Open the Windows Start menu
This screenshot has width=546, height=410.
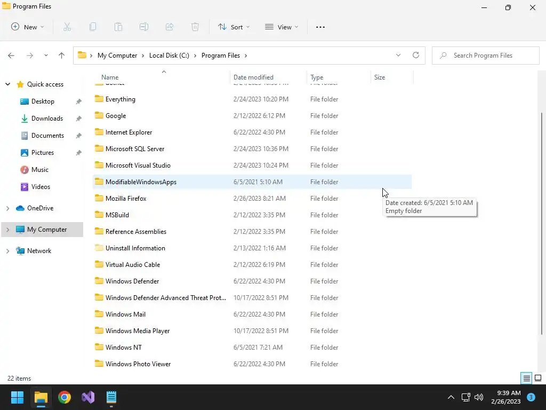[17, 397]
